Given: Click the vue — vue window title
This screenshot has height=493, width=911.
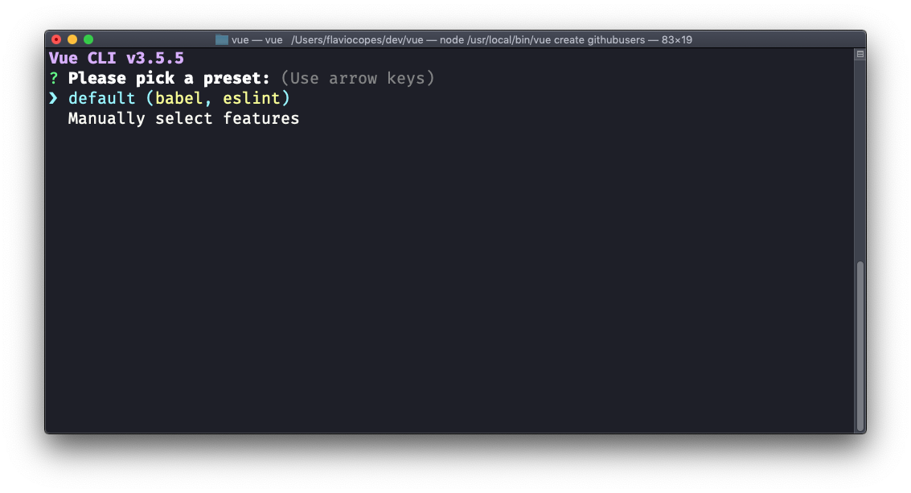Looking at the screenshot, I should coord(256,40).
